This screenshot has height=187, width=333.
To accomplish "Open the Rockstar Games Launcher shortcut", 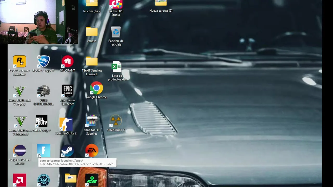I will click(20, 62).
